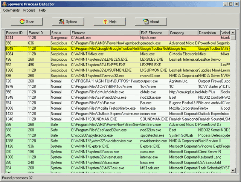Screen dimensions: 241x182
Task: Sort by Parent ID column header
Action: (39, 33)
